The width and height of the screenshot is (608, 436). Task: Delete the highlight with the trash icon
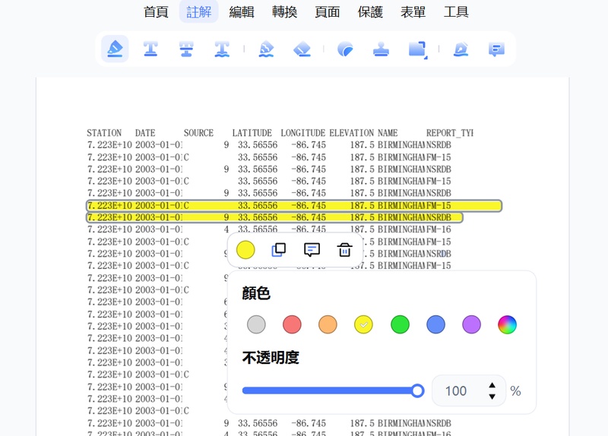[x=345, y=250]
